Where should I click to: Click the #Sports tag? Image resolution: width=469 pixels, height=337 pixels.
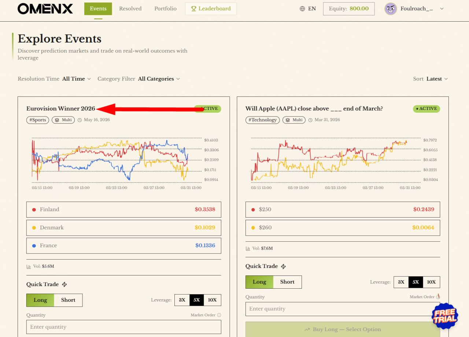click(38, 120)
